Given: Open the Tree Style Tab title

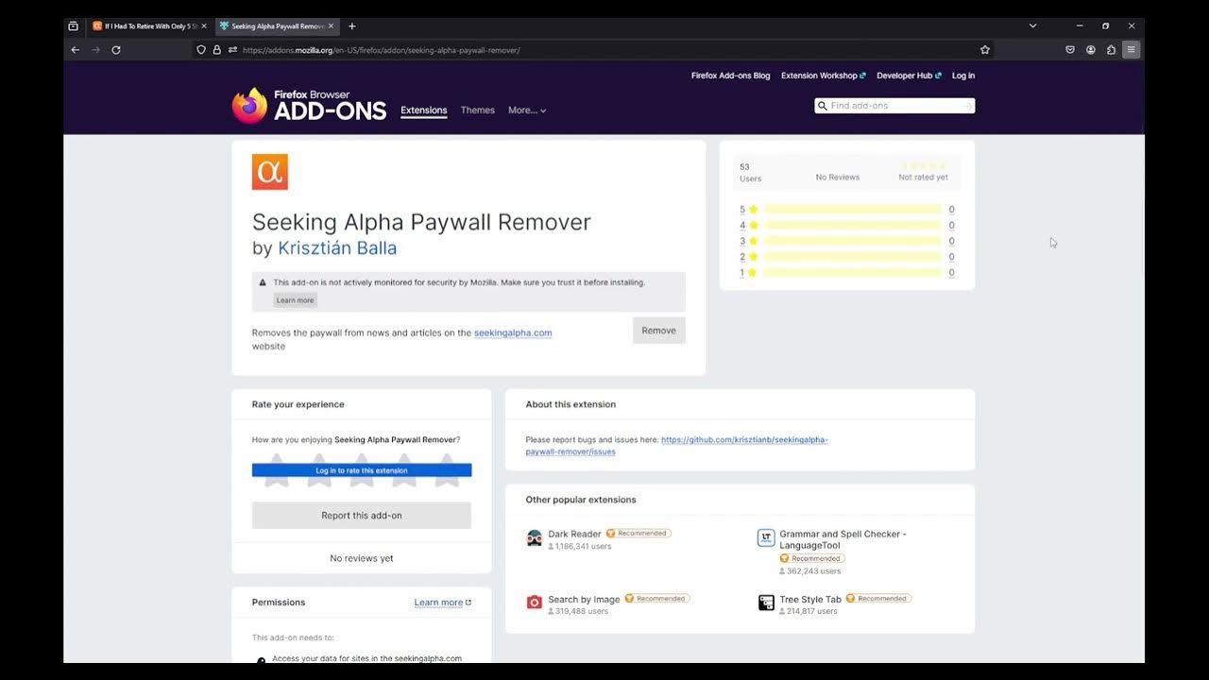Looking at the screenshot, I should pyautogui.click(x=810, y=599).
